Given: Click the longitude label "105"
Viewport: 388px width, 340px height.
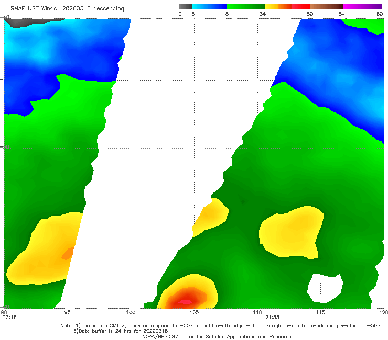Looking at the screenshot, I should click(194, 313).
